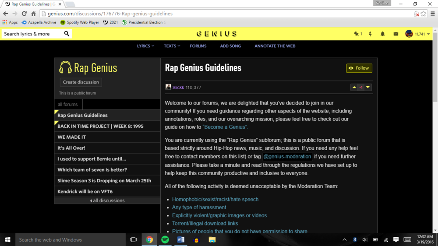Open Acapella Archive bookmark
The width and height of the screenshot is (438, 246).
(39, 22)
